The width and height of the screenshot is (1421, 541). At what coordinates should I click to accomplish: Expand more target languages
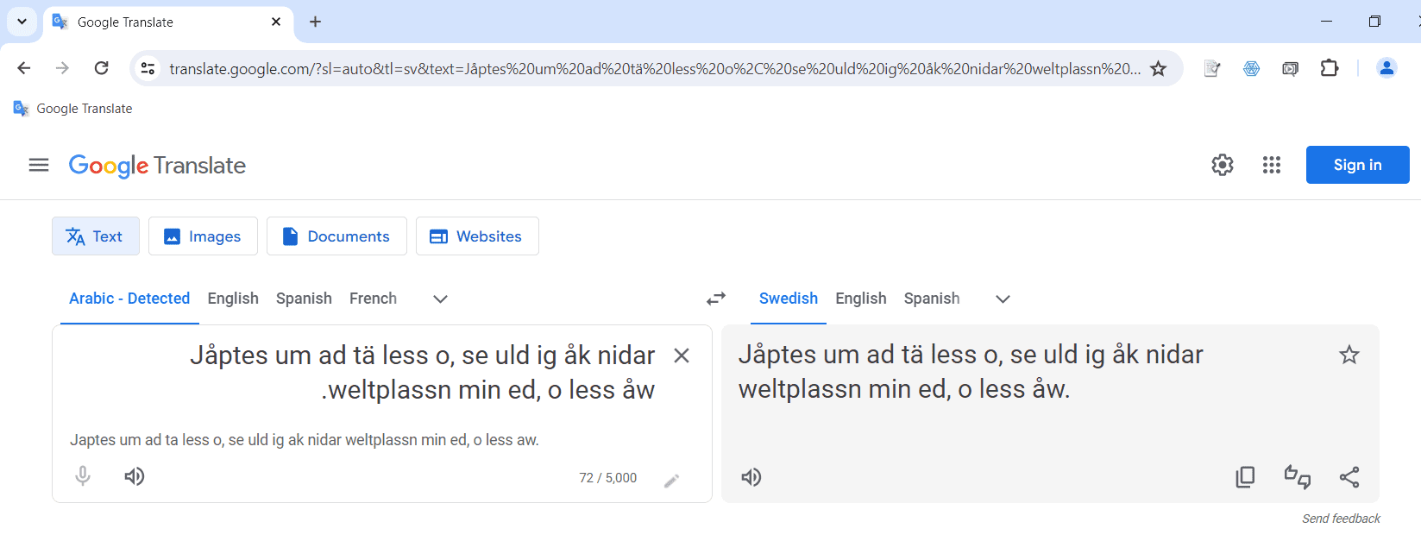(x=1003, y=299)
